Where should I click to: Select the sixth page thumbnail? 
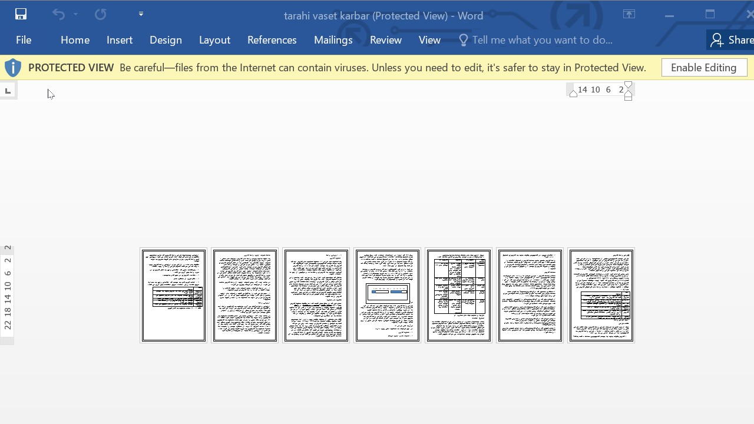point(530,296)
